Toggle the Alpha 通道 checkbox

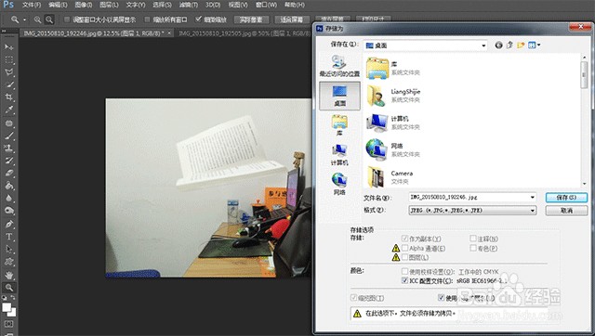click(404, 248)
